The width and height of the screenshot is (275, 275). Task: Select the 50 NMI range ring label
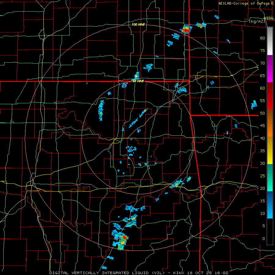138,81
